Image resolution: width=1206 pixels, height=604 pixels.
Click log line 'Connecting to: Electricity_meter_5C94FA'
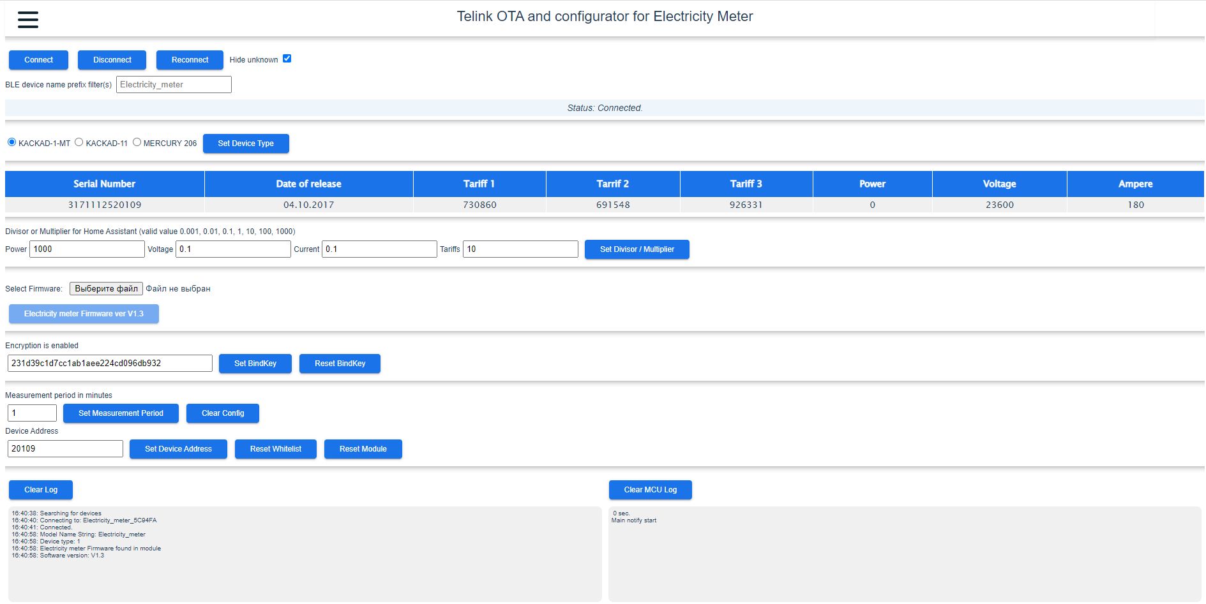pyautogui.click(x=84, y=520)
